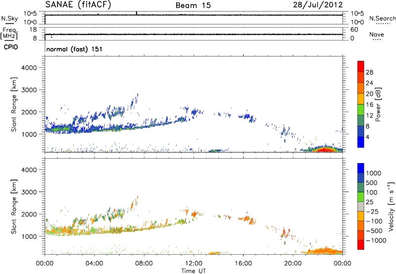396x274 pixels.
Task: Click '1000' on the velocity panel range axis
Action: click(29, 236)
